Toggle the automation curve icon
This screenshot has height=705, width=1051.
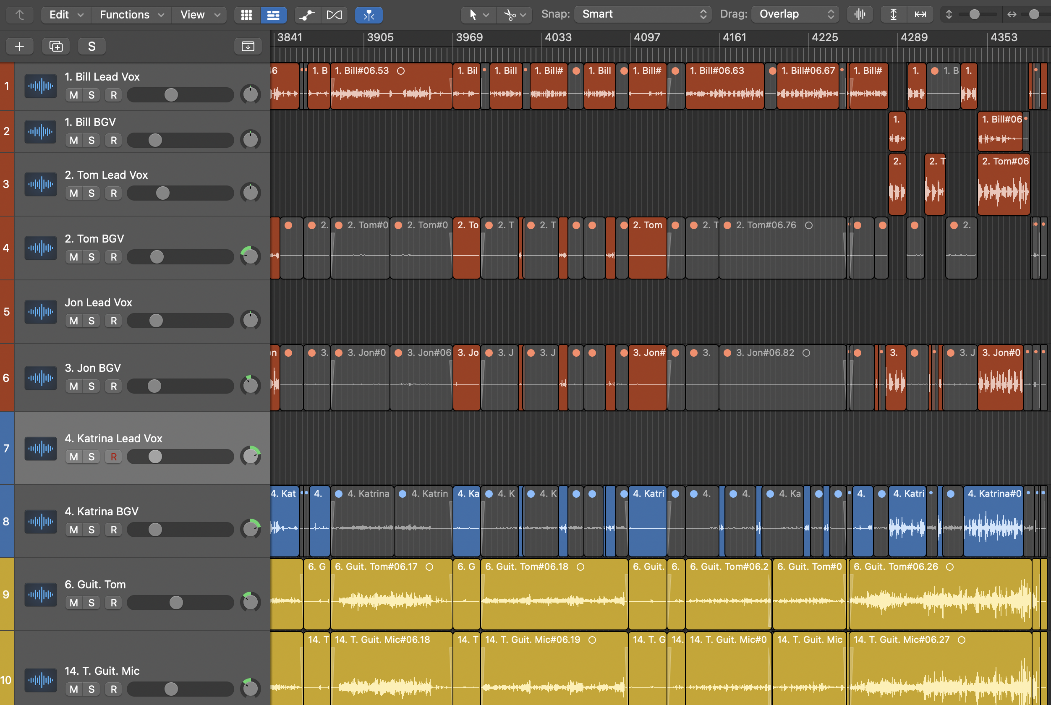pyautogui.click(x=308, y=15)
